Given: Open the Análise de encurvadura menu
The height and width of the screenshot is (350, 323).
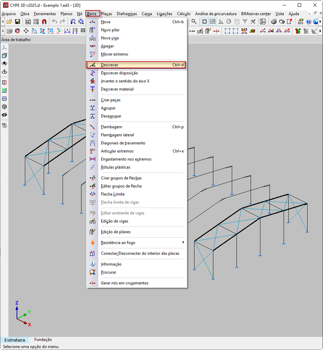Looking at the screenshot, I should coord(216,14).
